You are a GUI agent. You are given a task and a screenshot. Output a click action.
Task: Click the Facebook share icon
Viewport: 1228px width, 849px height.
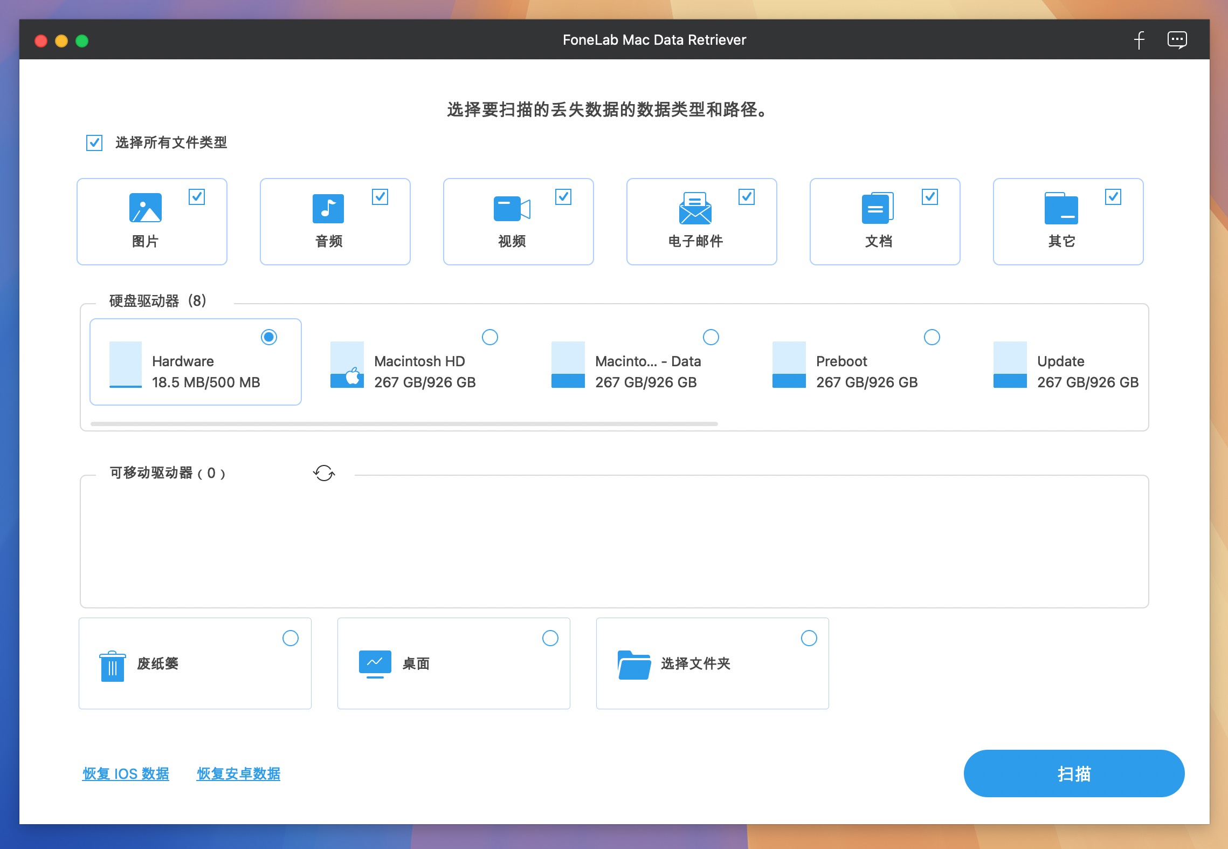(1139, 40)
